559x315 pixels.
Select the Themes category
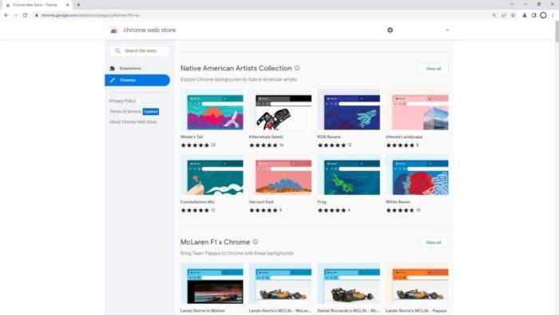137,80
